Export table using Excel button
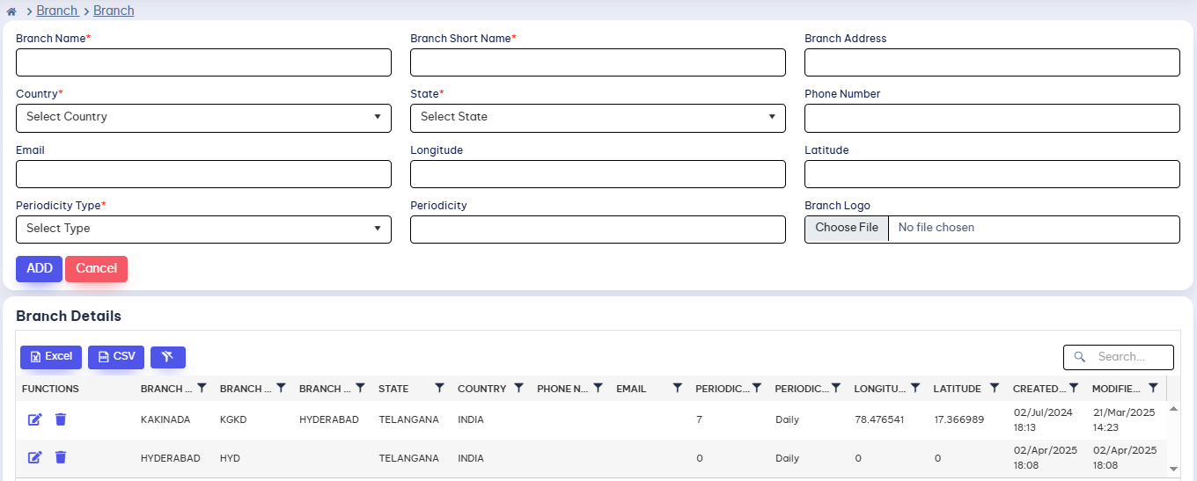The image size is (1197, 481). click(x=51, y=357)
